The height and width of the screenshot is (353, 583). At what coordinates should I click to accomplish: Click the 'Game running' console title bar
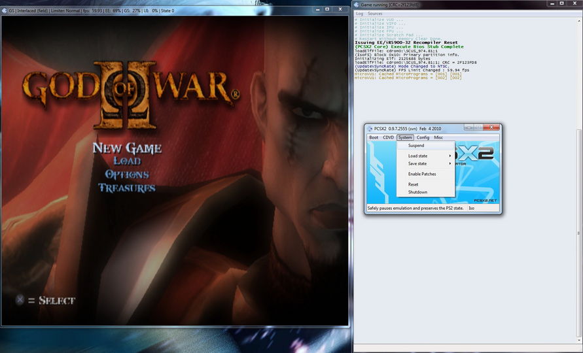[389, 5]
